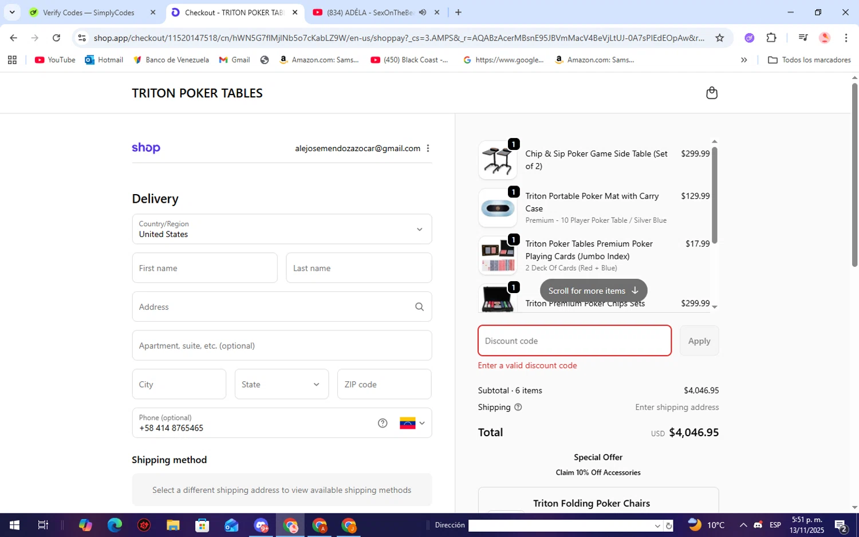Click the browser address bar URL
This screenshot has width=859, height=537.
click(x=399, y=38)
